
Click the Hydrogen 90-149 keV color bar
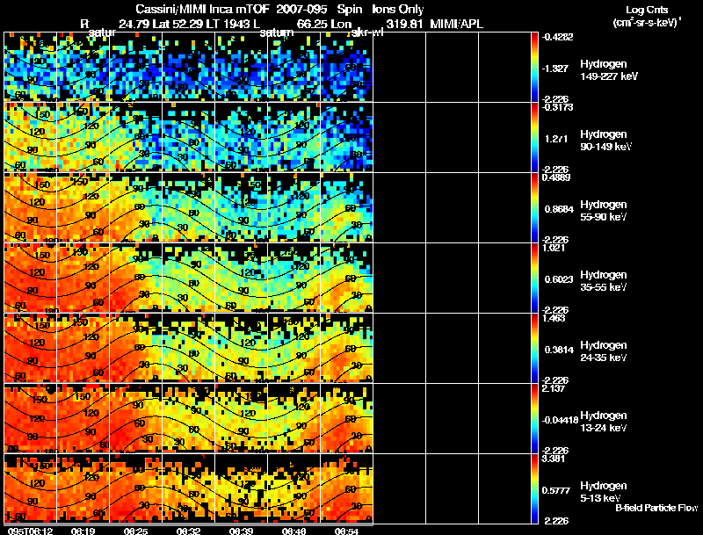534,137
